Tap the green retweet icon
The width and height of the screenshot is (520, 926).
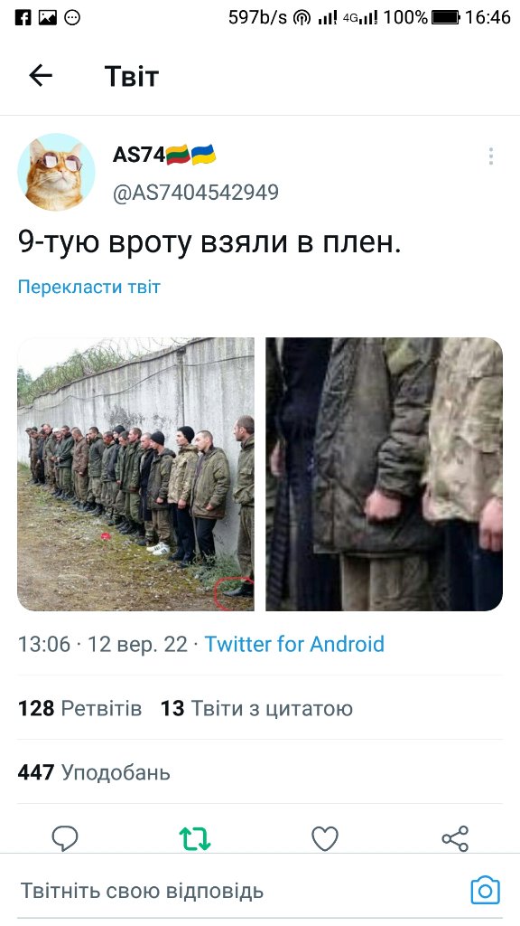coord(195,838)
